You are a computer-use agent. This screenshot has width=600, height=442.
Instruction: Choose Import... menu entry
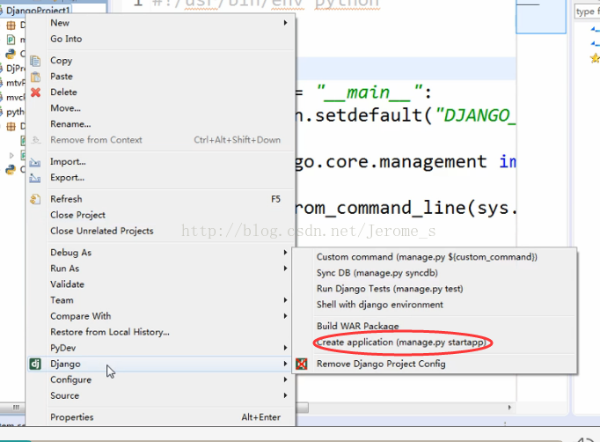[68, 162]
